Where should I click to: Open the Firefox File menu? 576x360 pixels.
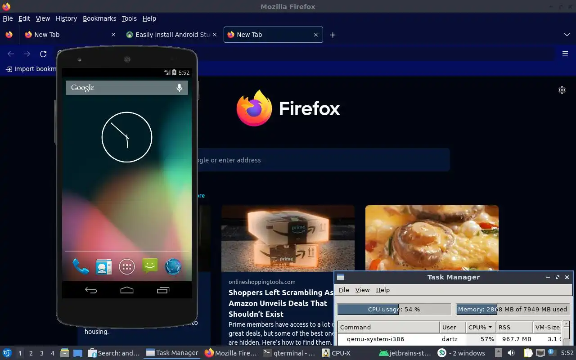[8, 18]
